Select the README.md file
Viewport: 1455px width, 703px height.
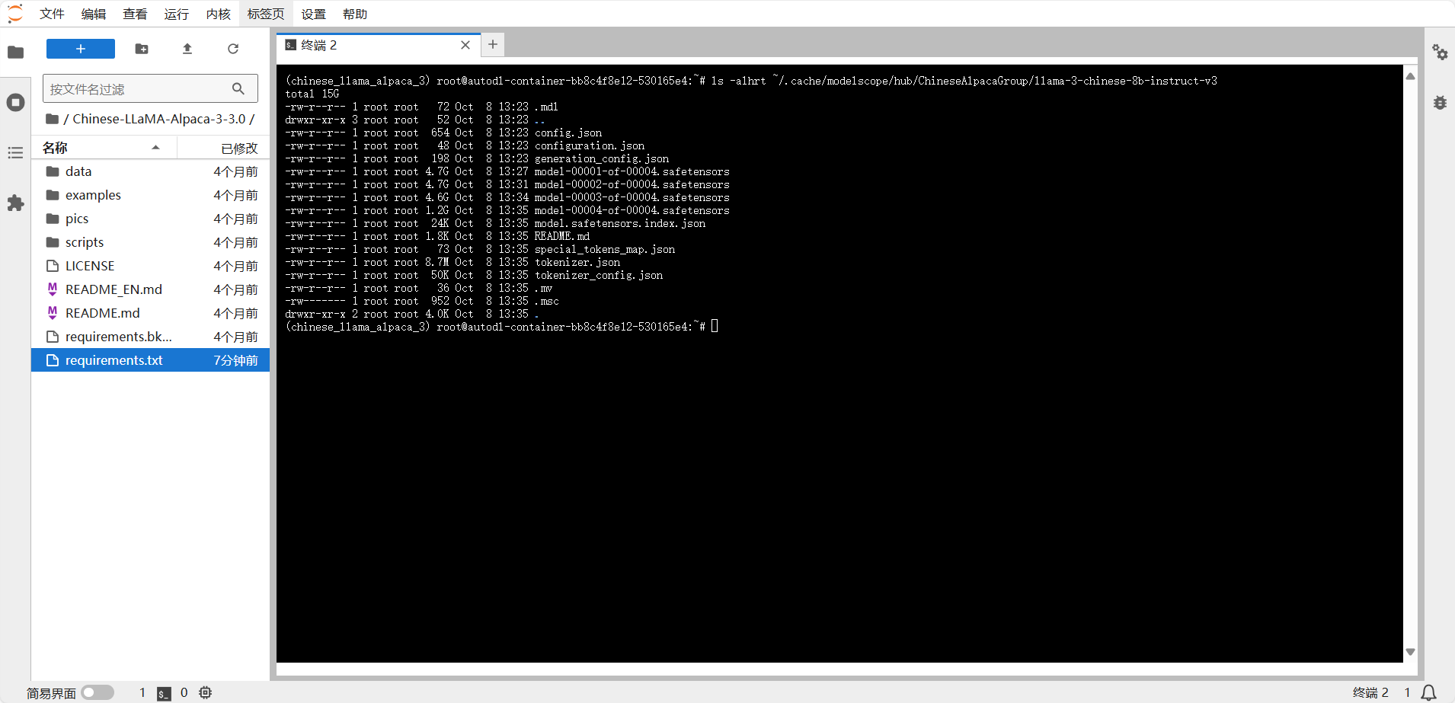pos(150,313)
